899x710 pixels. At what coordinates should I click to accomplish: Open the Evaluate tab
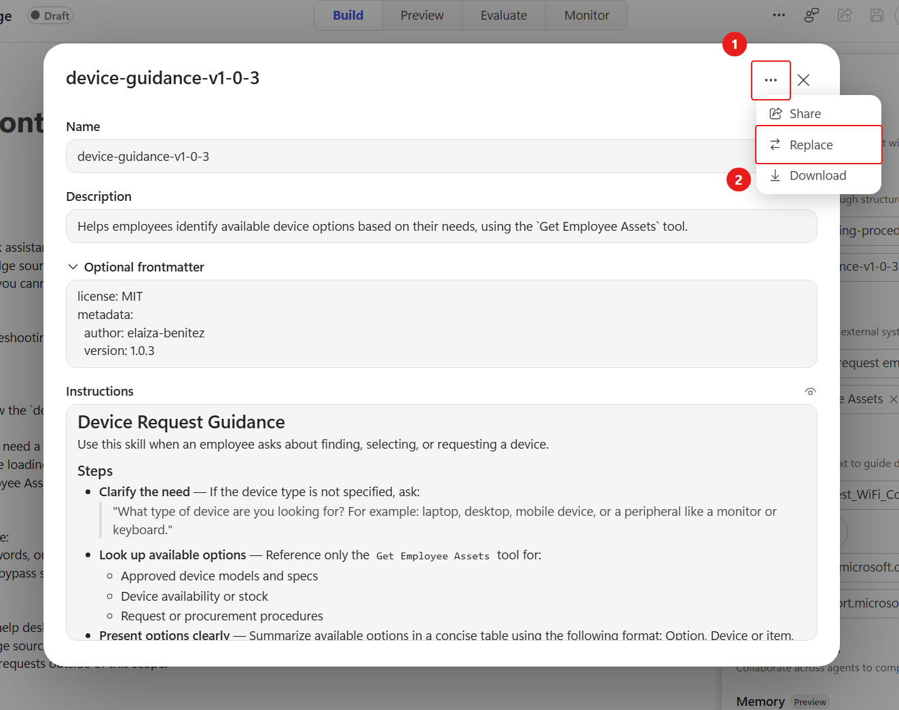point(504,16)
